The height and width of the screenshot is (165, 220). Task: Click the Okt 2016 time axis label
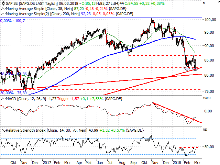tap(13, 163)
